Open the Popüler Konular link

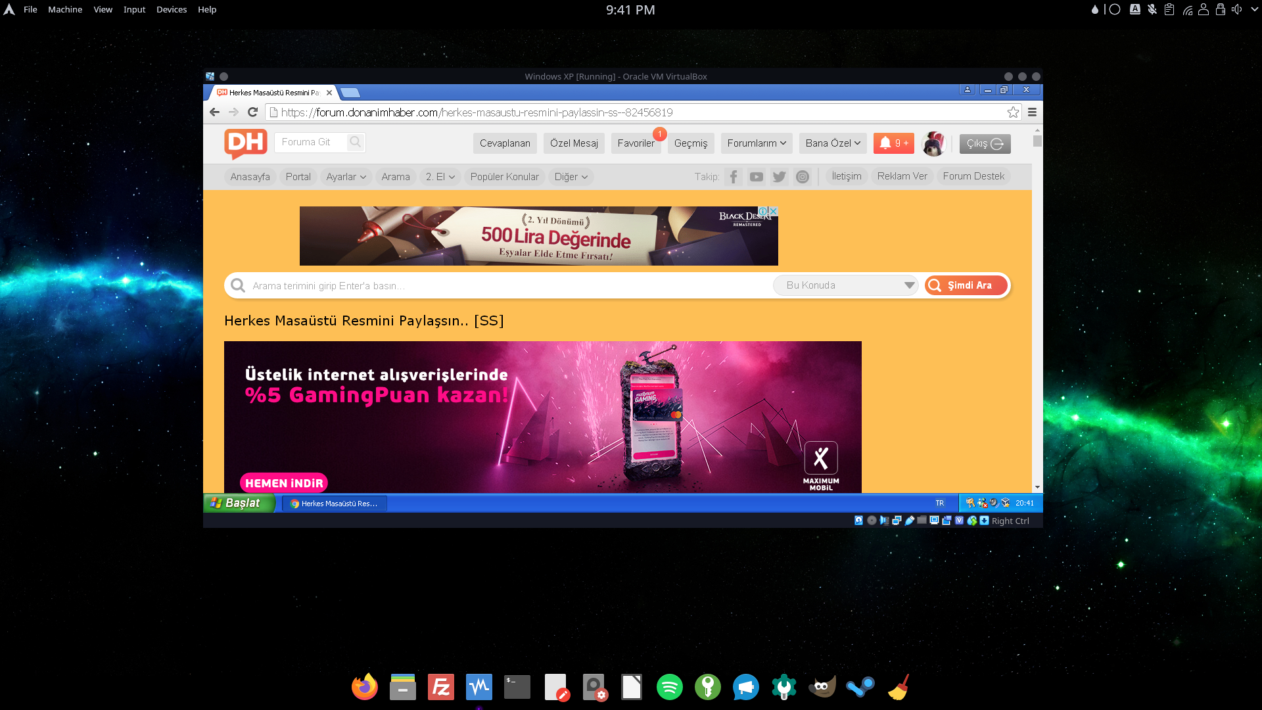[504, 177]
